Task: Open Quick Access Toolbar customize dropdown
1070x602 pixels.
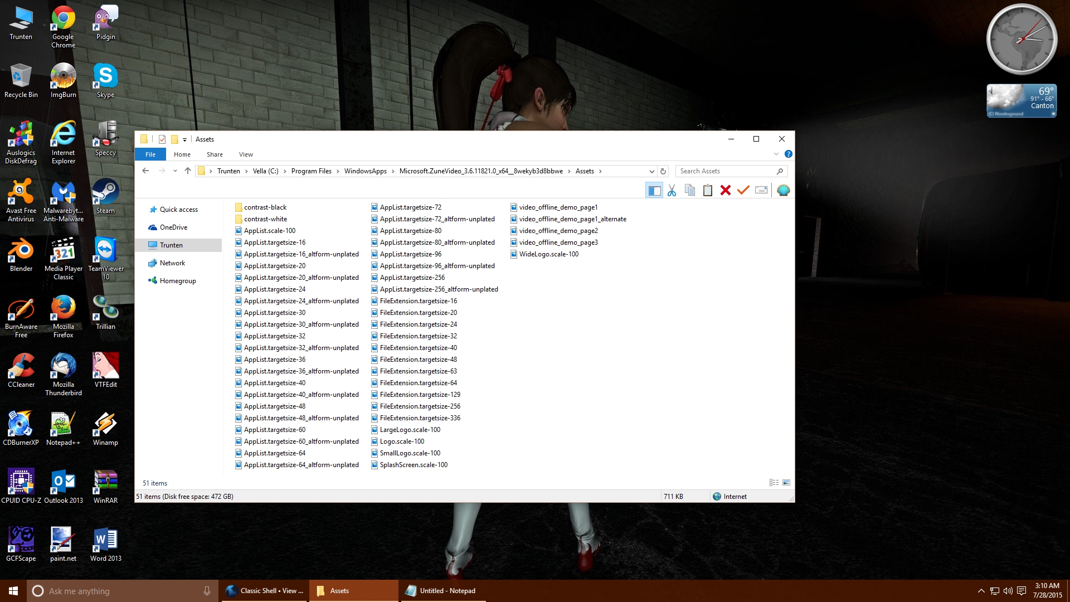Action: coord(184,140)
